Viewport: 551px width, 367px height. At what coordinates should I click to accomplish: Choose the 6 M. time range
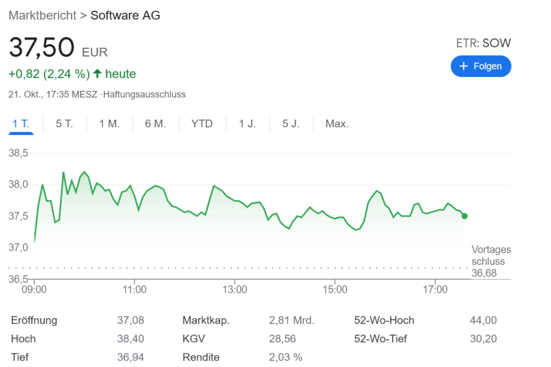155,124
